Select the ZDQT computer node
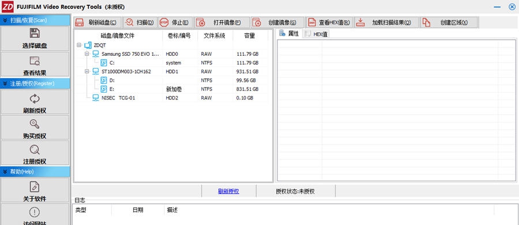This screenshot has height=225, width=519. pos(100,45)
